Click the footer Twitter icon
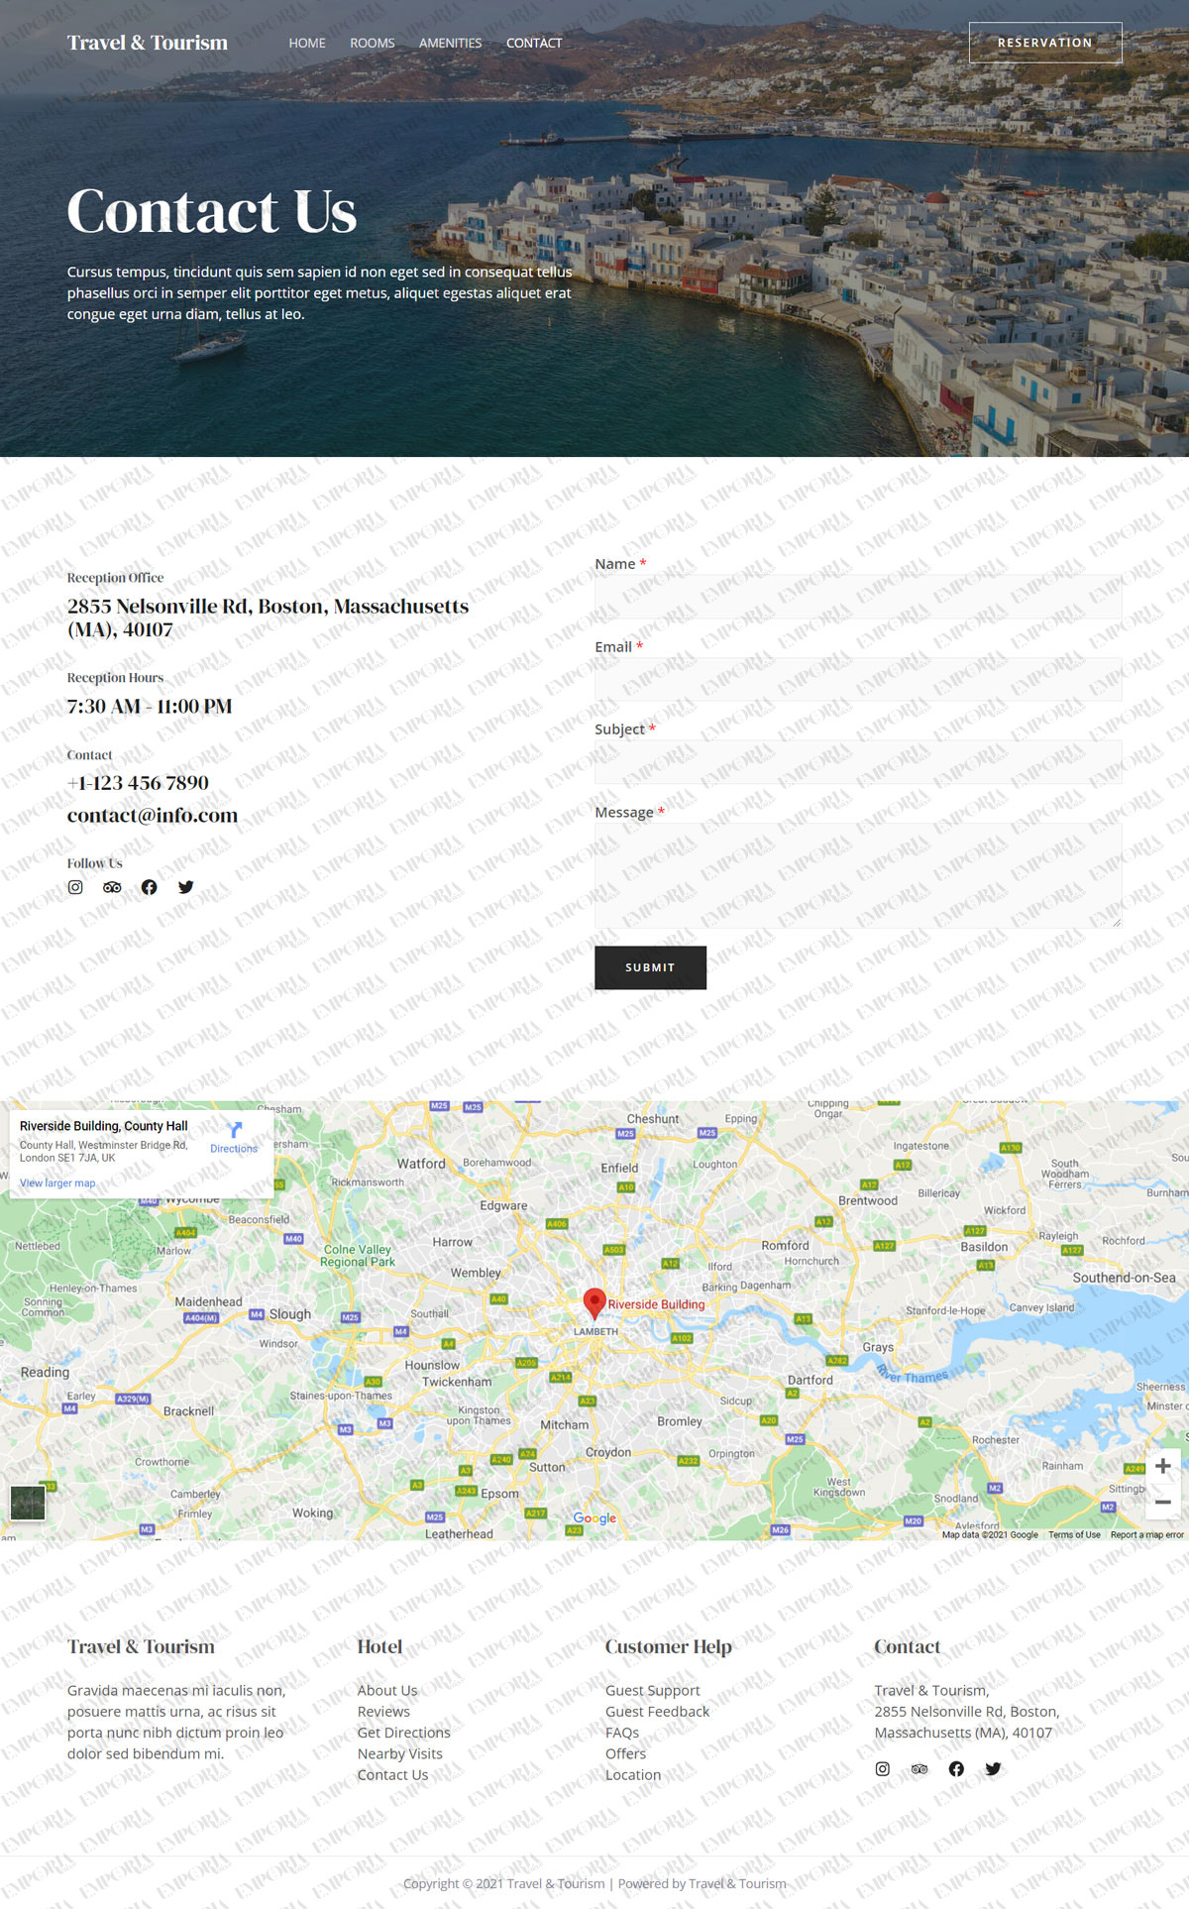Viewport: 1189px width, 1909px height. point(993,1769)
